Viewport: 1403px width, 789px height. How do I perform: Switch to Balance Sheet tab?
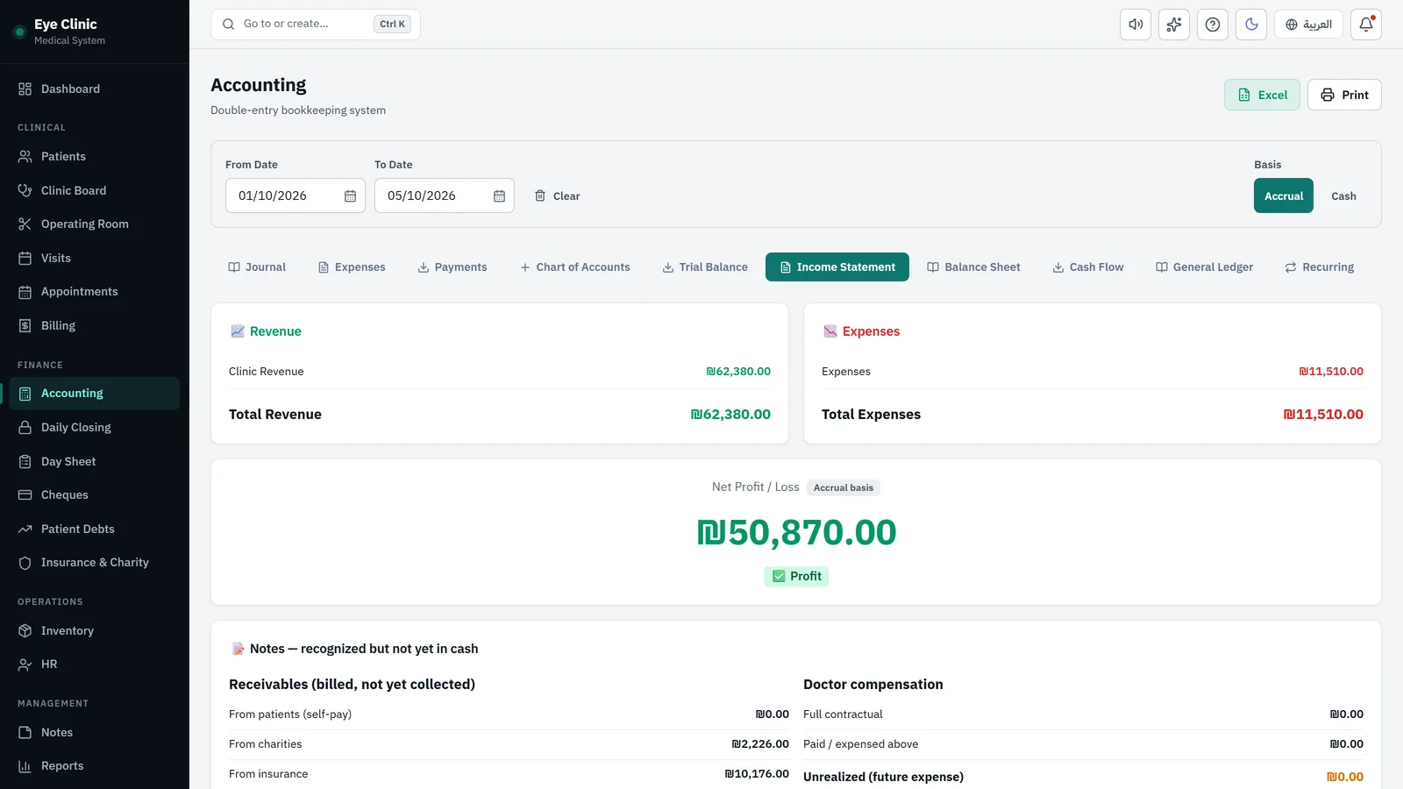tap(974, 267)
